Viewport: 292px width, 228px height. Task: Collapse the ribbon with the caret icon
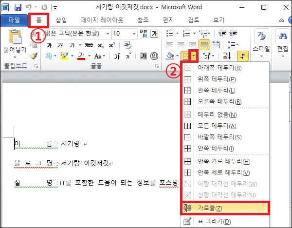(x=281, y=20)
